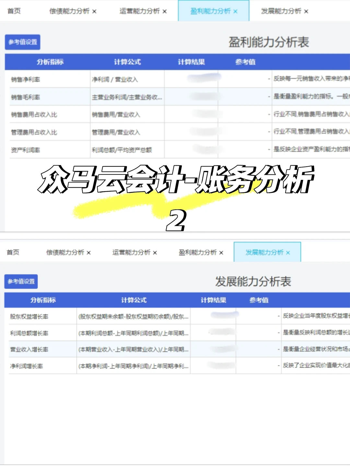This screenshot has width=350, height=466.
Task: Switch to 运营能力分析 tab in upper window
Action: click(x=139, y=11)
